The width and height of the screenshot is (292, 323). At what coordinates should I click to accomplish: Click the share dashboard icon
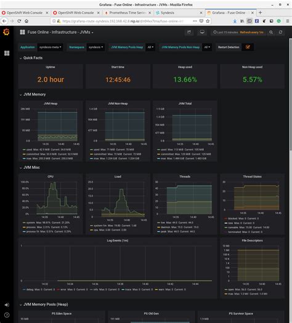coord(189,32)
